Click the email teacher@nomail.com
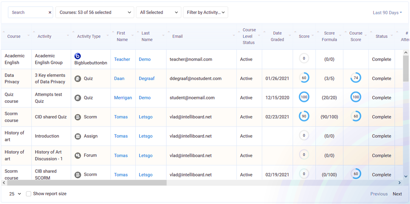 pyautogui.click(x=191, y=59)
